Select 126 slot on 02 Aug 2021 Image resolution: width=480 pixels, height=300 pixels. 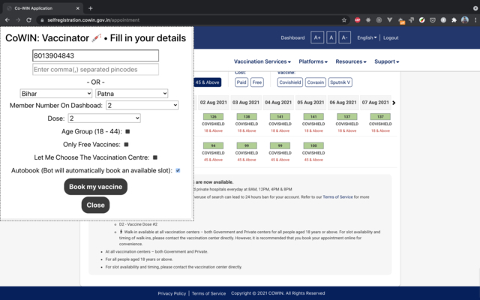pyautogui.click(x=213, y=117)
